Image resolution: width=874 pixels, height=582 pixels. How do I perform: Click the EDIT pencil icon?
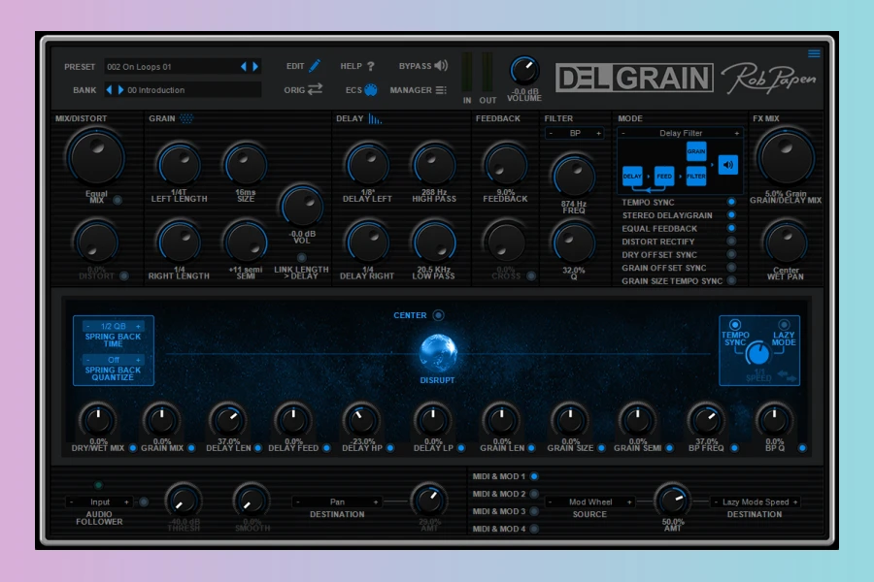point(315,66)
